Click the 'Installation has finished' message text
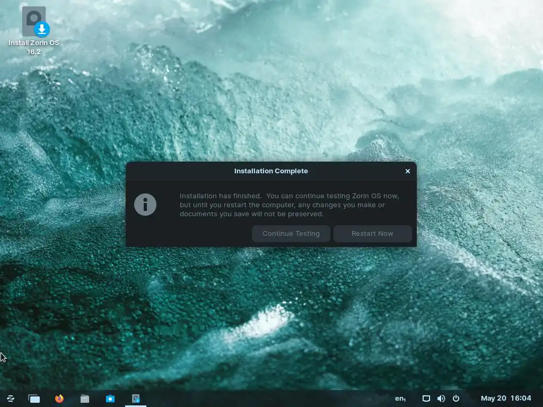This screenshot has height=407, width=543. (289, 205)
